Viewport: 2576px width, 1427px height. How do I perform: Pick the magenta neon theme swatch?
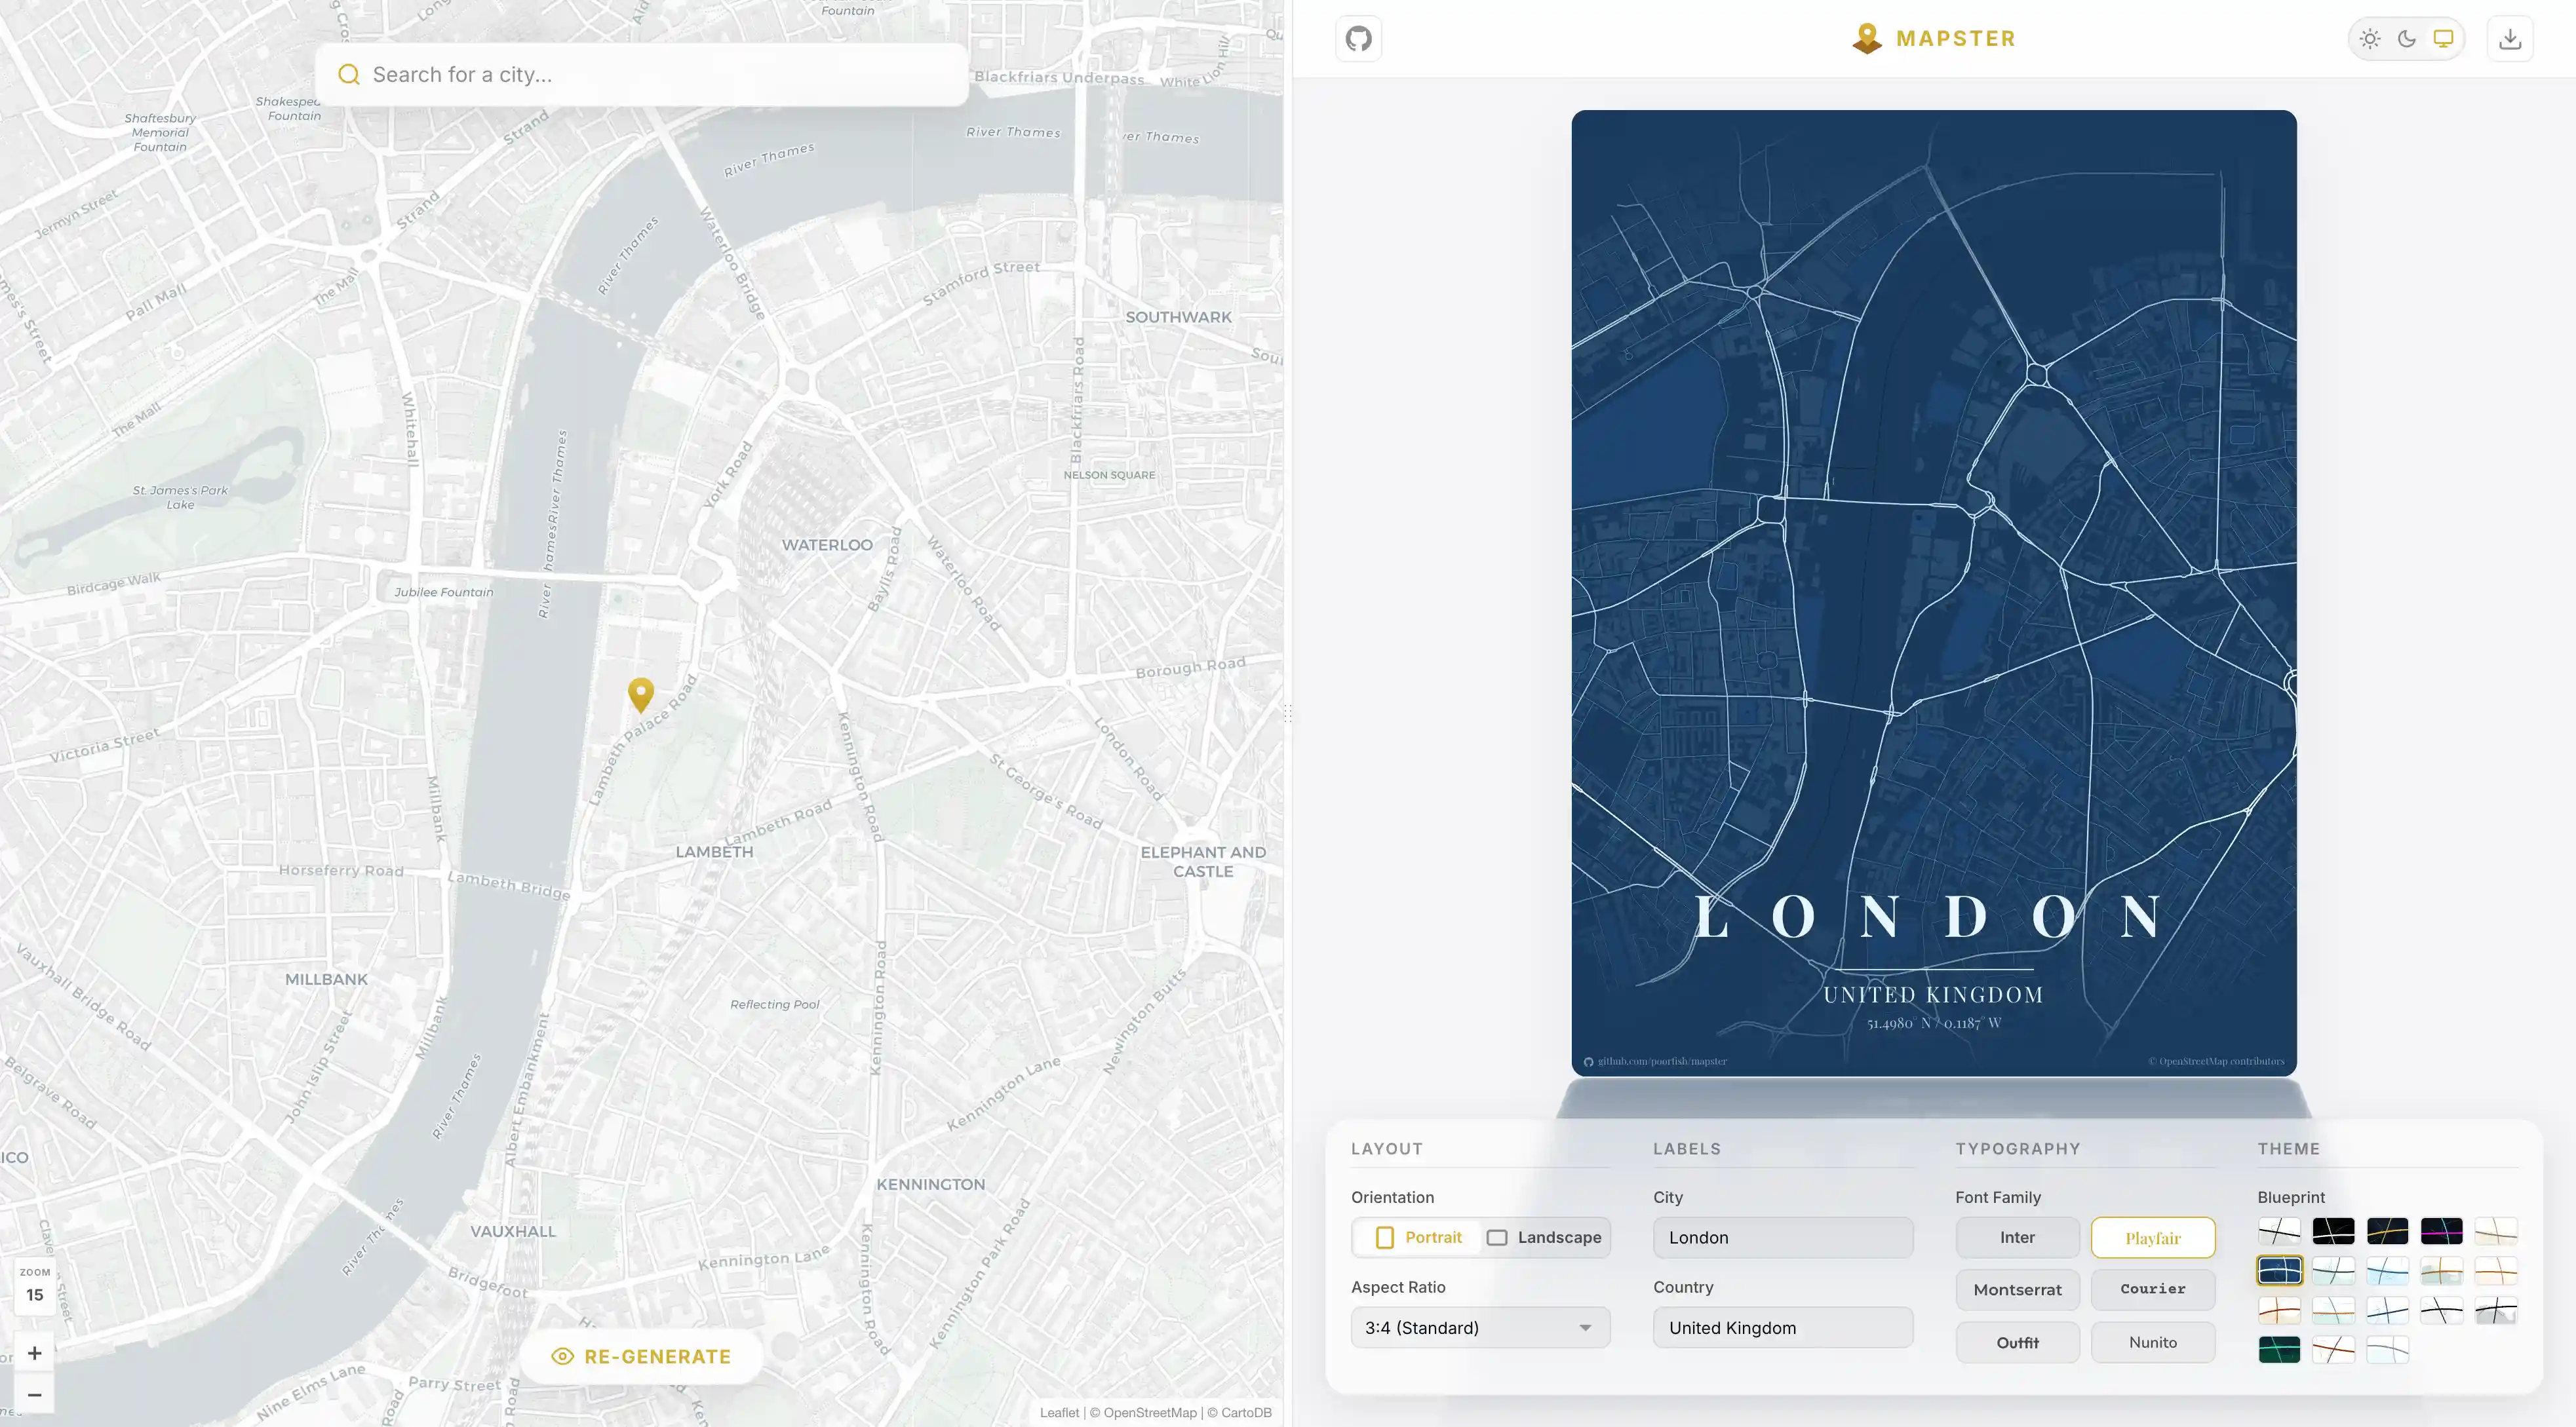[x=2441, y=1231]
